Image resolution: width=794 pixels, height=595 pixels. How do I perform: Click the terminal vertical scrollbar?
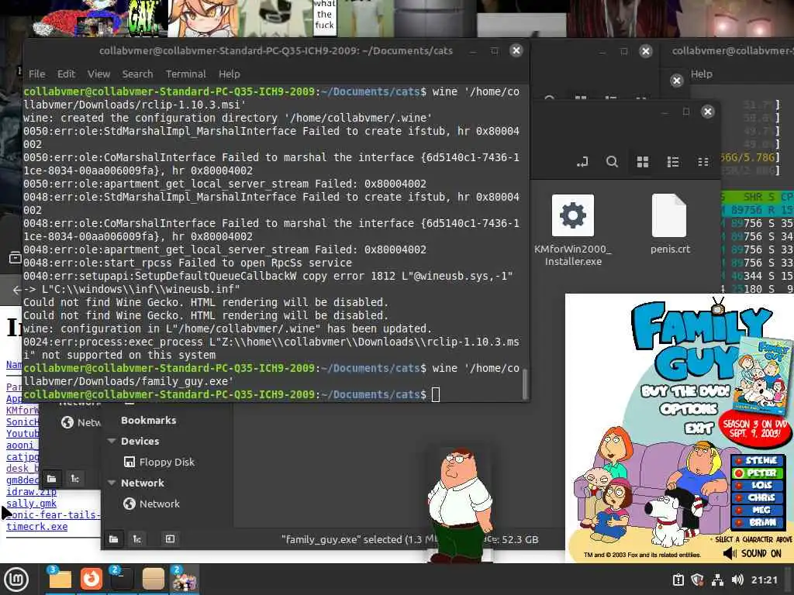click(525, 384)
